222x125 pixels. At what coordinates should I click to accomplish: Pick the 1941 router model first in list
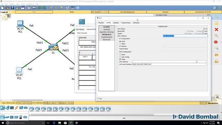pyautogui.click(x=32, y=109)
